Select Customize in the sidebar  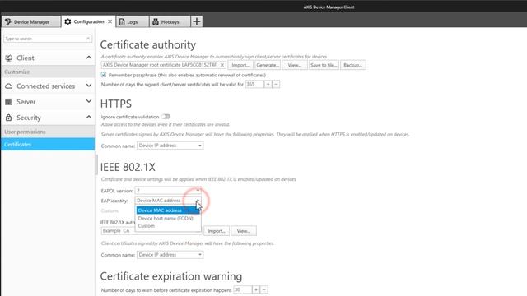(48, 72)
